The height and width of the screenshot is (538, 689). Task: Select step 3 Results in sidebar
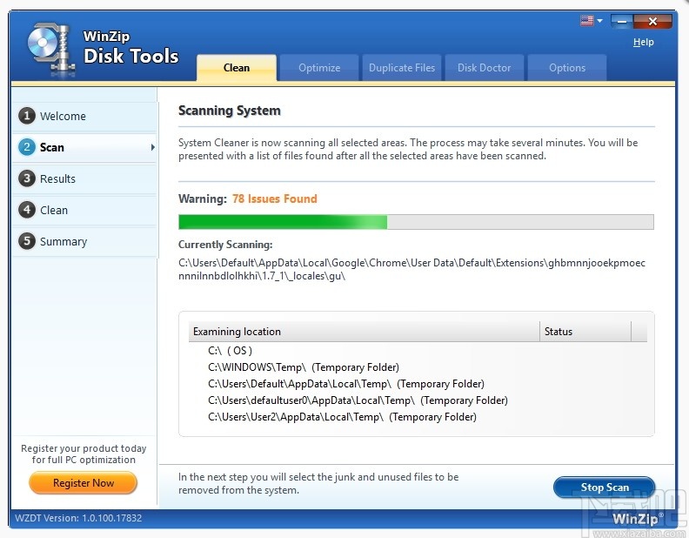coord(84,178)
